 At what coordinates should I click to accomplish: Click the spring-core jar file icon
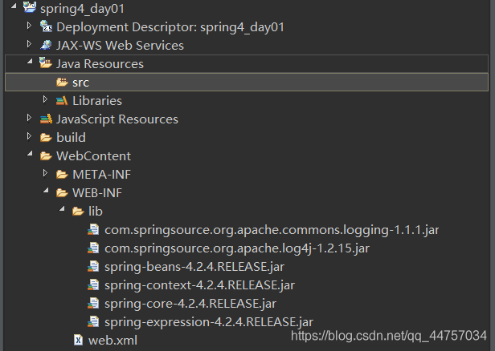click(94, 304)
